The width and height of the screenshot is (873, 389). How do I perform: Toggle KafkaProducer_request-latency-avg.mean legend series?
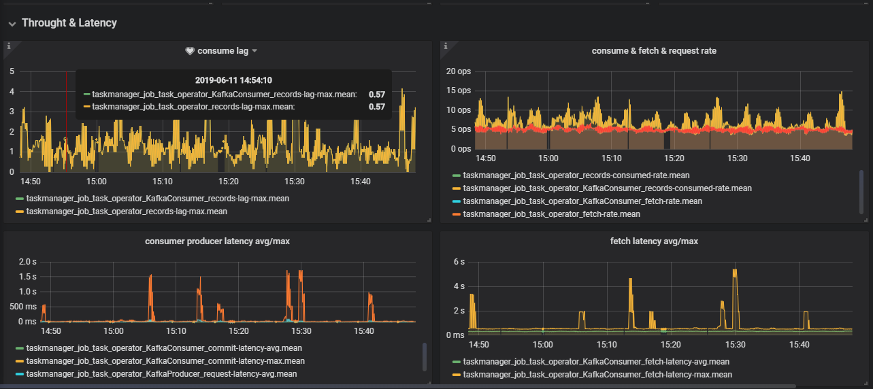click(161, 374)
